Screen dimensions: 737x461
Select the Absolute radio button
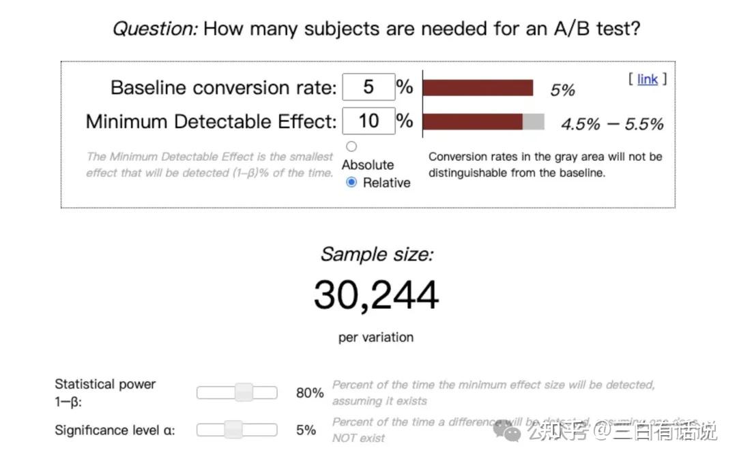tap(351, 146)
